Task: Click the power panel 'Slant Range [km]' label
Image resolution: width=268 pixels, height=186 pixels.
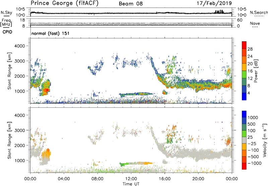Action: pos(9,71)
